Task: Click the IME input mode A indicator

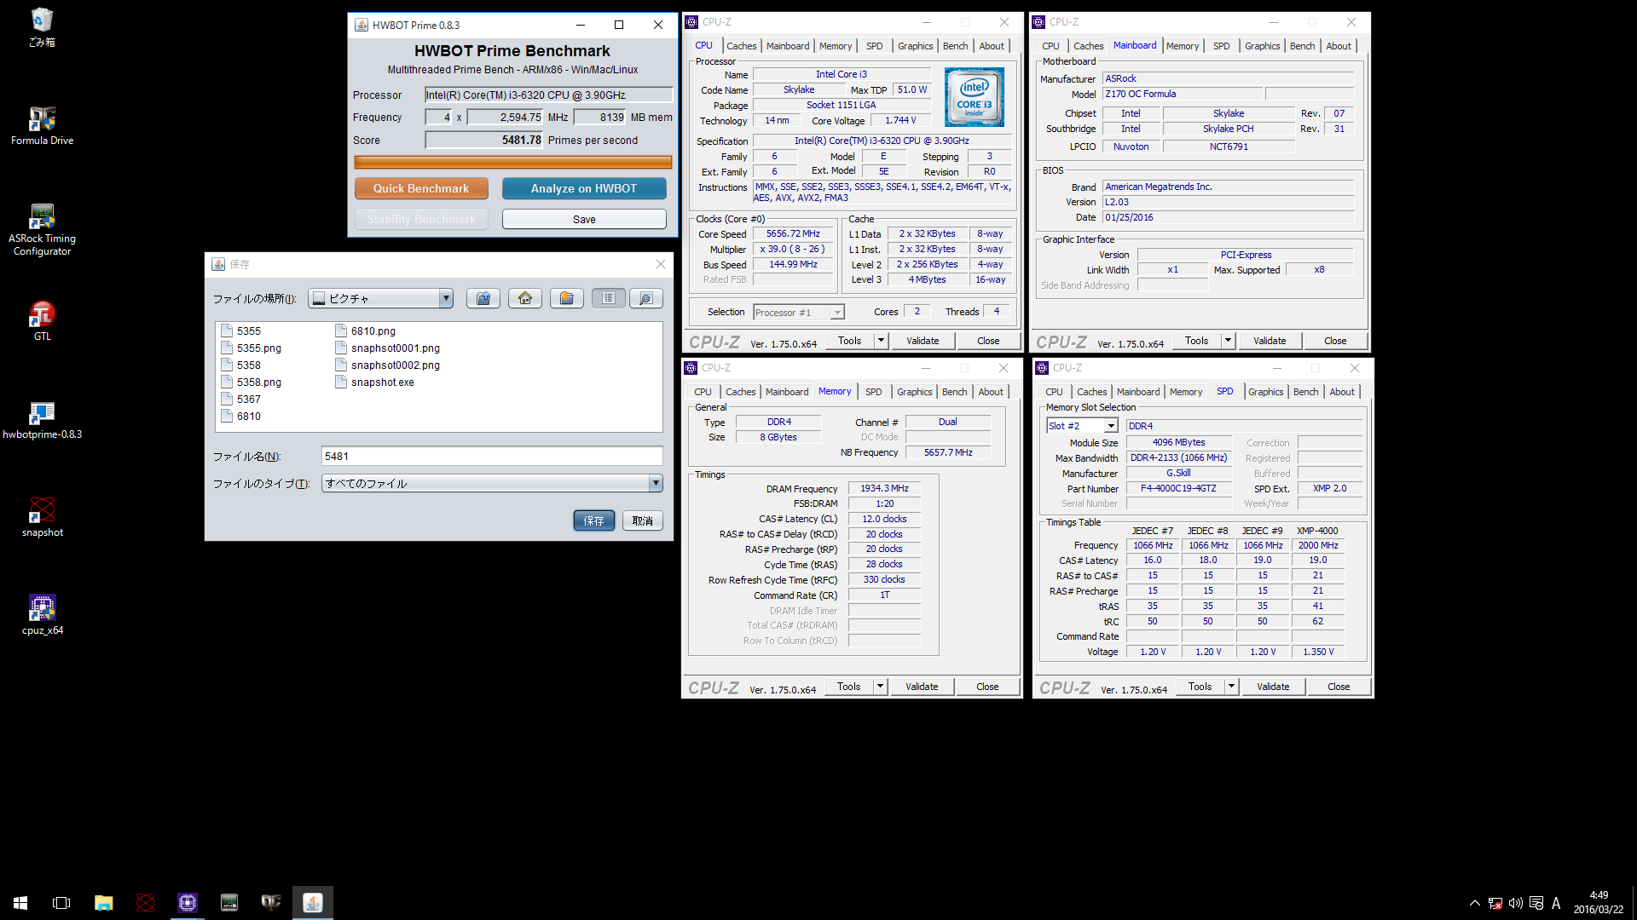Action: 1556,903
